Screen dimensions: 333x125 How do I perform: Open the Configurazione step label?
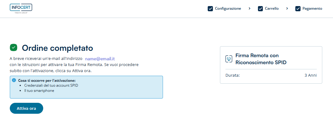point(228,9)
